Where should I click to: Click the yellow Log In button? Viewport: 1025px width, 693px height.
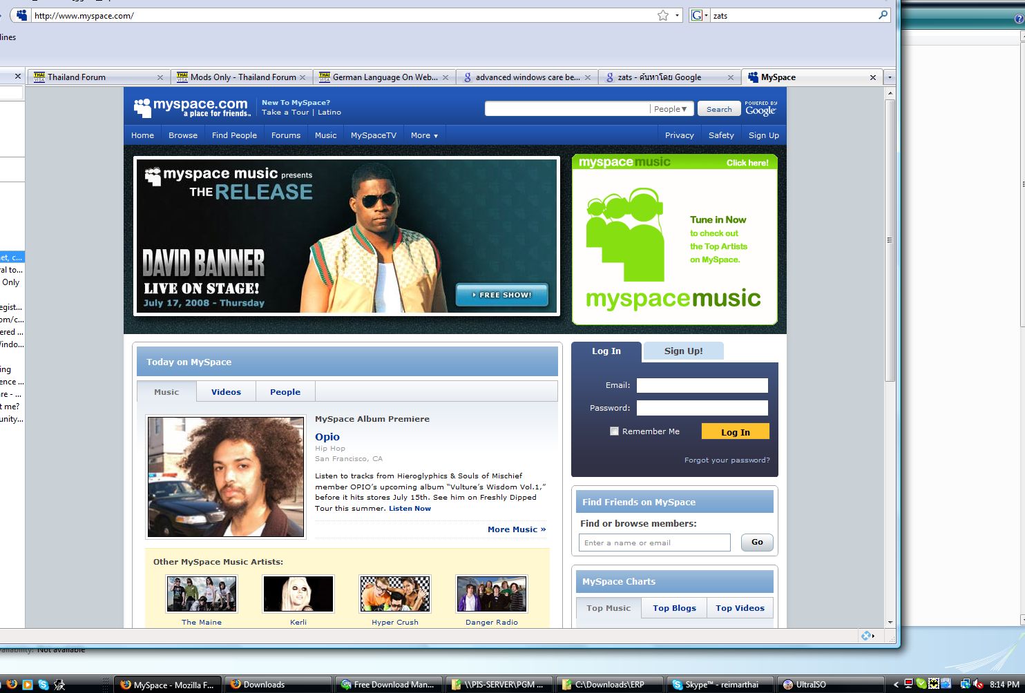736,431
